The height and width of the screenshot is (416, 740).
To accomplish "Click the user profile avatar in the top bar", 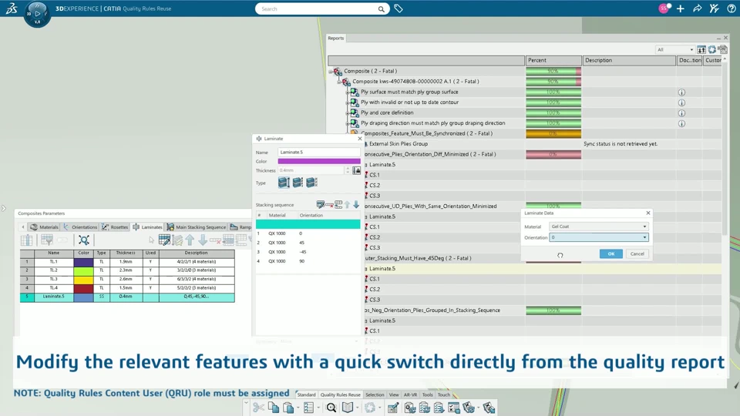I will point(664,8).
